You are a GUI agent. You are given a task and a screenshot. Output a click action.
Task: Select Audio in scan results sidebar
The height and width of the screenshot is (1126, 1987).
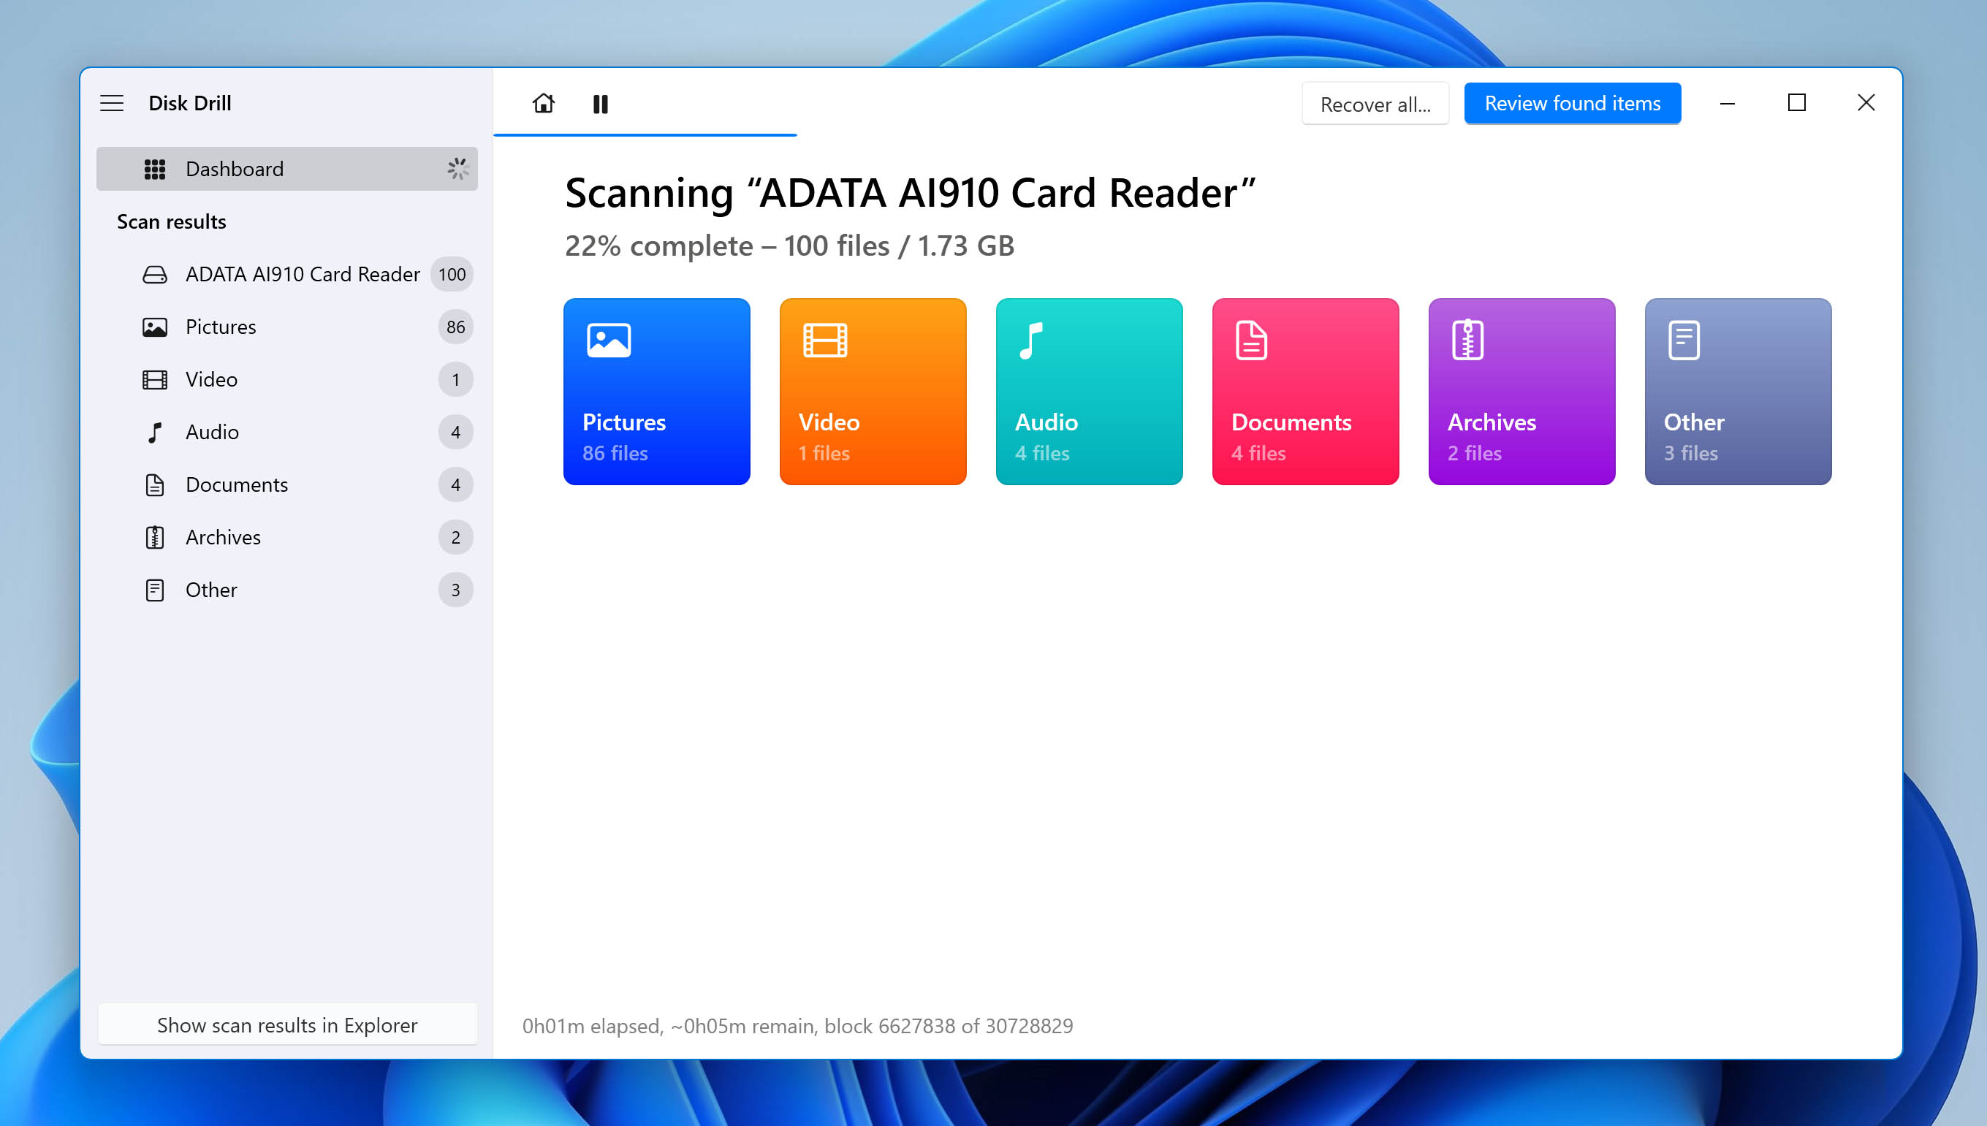pyautogui.click(x=211, y=431)
